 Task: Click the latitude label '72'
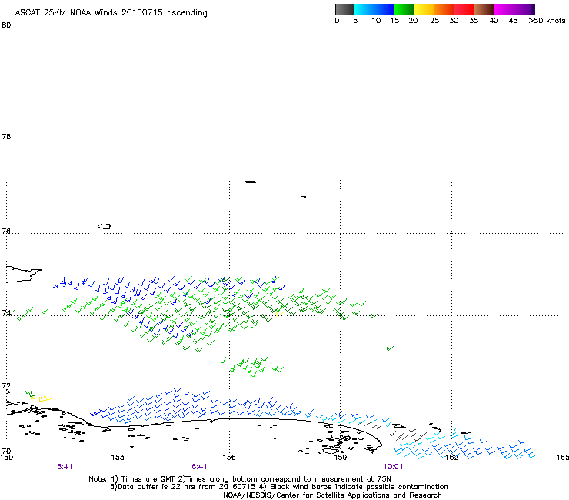[6, 385]
